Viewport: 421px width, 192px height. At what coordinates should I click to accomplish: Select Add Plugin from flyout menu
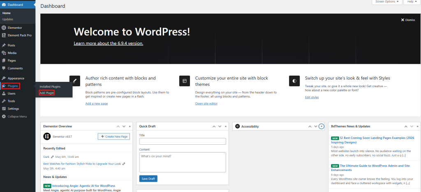click(47, 93)
